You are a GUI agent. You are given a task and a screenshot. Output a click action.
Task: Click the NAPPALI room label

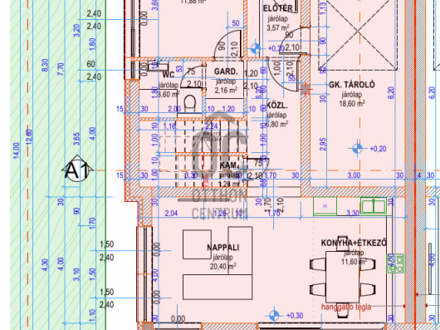point(223,248)
